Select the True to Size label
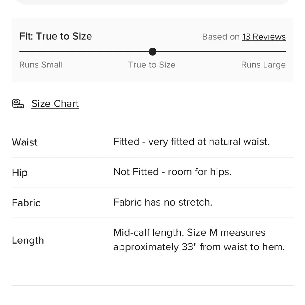This screenshot has width=305, height=305. click(152, 65)
